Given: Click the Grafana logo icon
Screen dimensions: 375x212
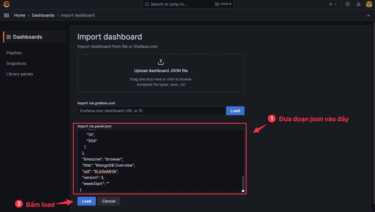Looking at the screenshot, I should click(7, 4).
